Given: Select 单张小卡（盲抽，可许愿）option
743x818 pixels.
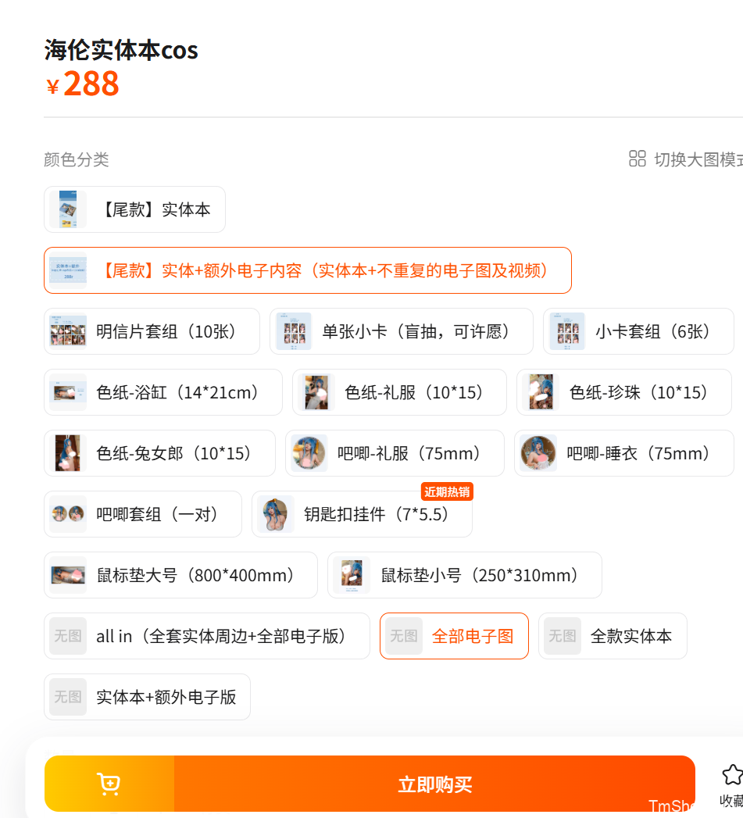Looking at the screenshot, I should [402, 331].
